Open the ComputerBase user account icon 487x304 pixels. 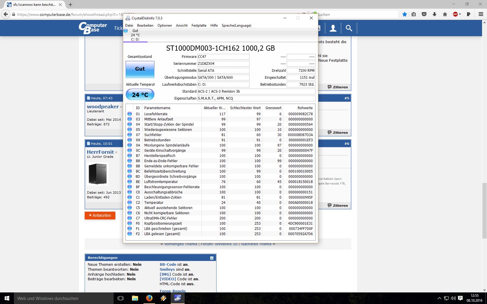pyautogui.click(x=333, y=28)
